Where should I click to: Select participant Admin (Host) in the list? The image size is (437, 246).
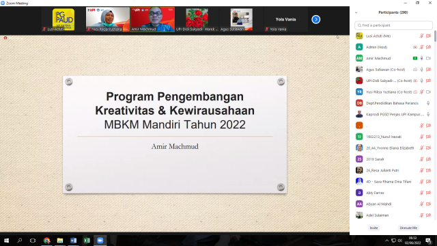pyautogui.click(x=393, y=47)
